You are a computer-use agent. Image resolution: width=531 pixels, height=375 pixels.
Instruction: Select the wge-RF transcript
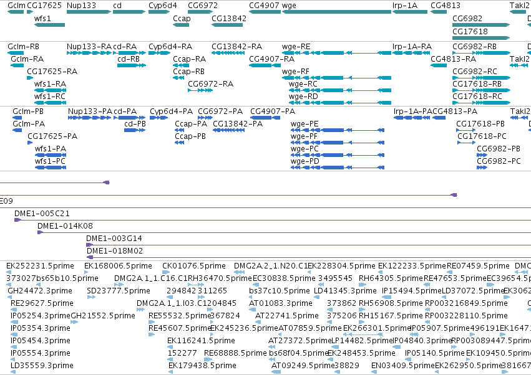[336, 78]
